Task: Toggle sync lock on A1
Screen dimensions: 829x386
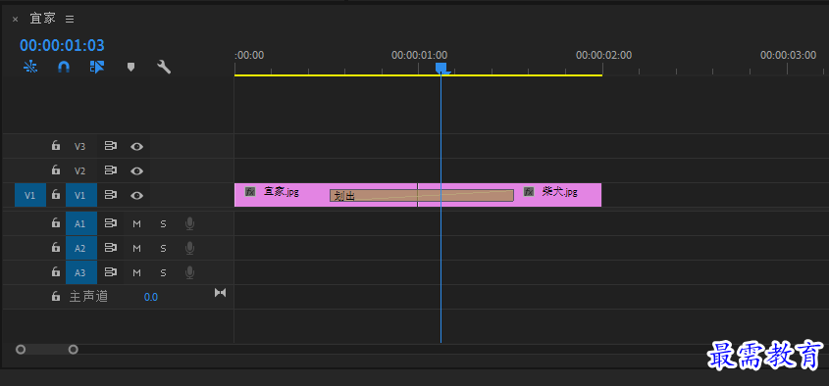Action: point(110,224)
